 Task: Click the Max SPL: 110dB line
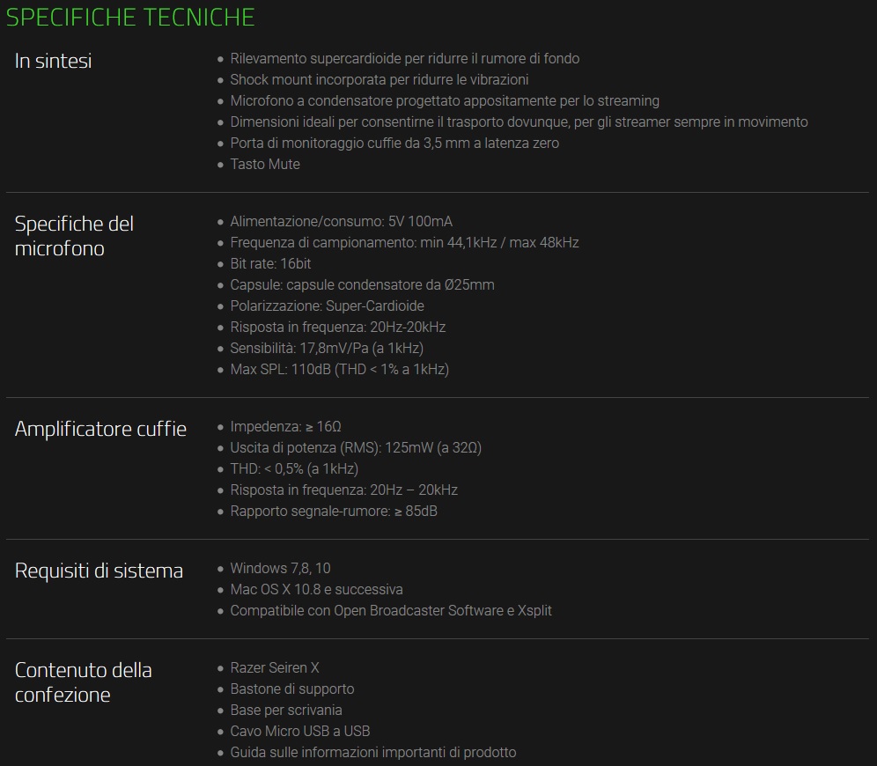pos(340,370)
